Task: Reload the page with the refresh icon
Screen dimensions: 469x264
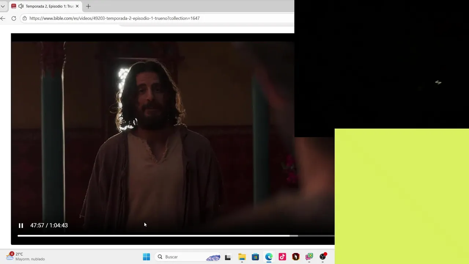Action: pyautogui.click(x=14, y=18)
